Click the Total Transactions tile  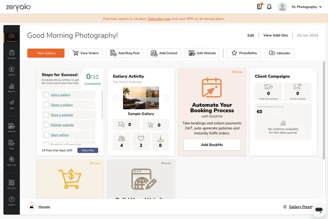coord(269,92)
